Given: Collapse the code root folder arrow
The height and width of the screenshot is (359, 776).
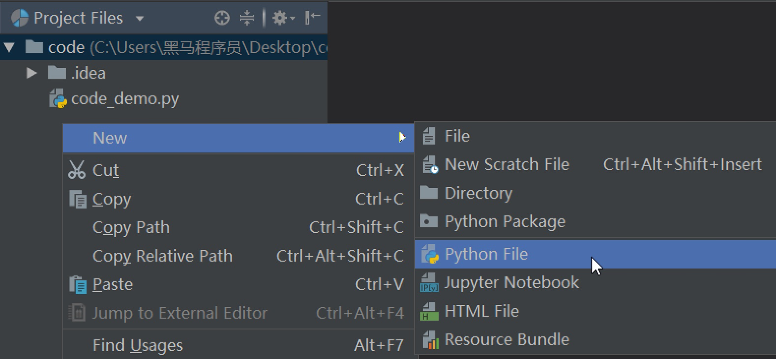Looking at the screenshot, I should pos(9,47).
